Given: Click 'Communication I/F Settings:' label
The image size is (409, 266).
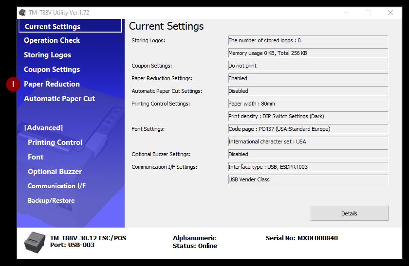Looking at the screenshot, I should (x=165, y=167).
